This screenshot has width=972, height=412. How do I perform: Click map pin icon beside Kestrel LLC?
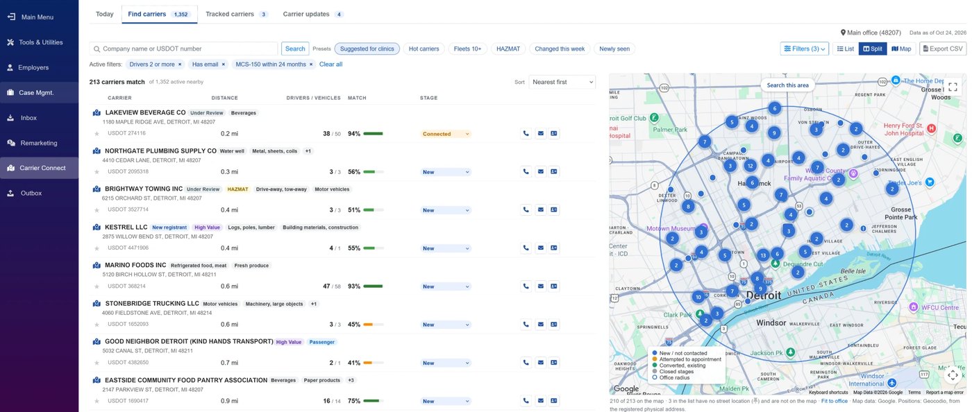[97, 227]
